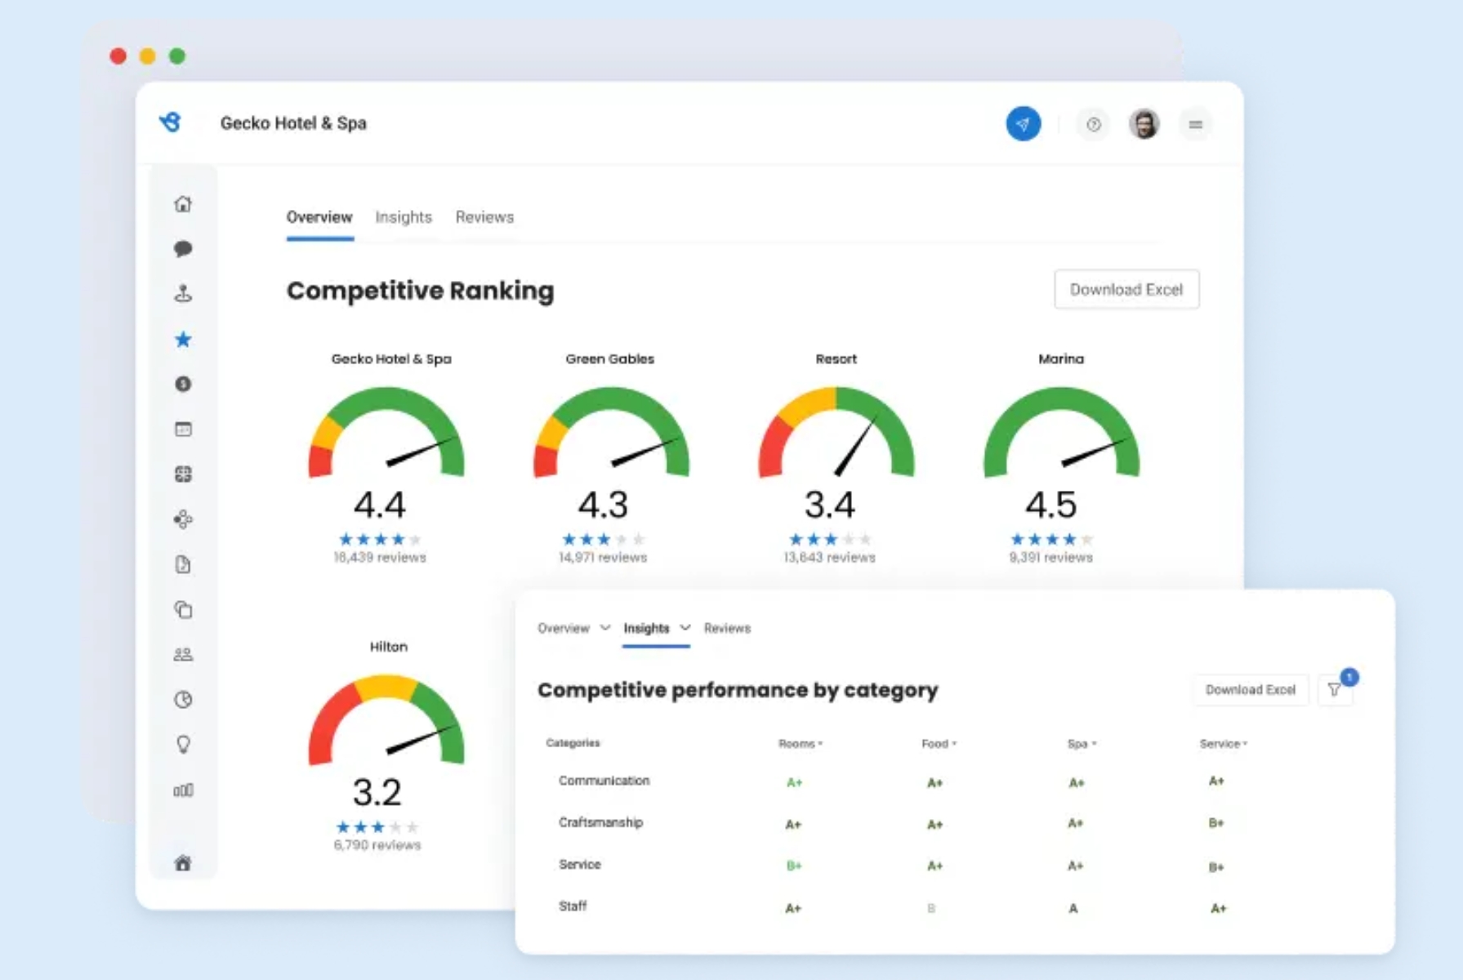Open the lightbulb insights sidebar icon
1463x980 pixels.
pyautogui.click(x=184, y=744)
